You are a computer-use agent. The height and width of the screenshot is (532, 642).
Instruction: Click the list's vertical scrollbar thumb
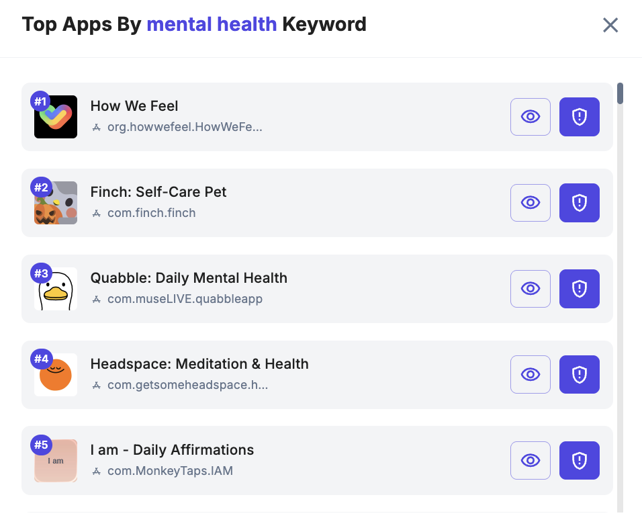click(x=620, y=93)
